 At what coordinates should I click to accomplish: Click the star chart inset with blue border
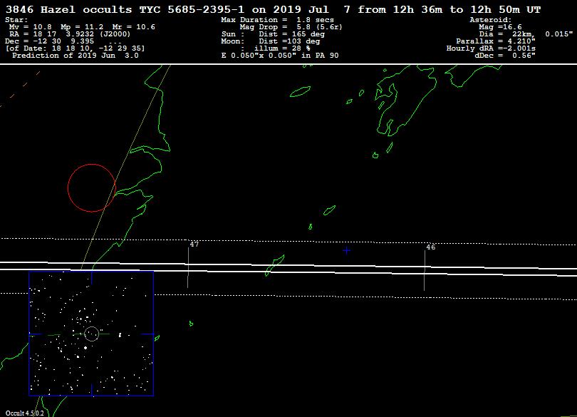pyautogui.click(x=91, y=334)
